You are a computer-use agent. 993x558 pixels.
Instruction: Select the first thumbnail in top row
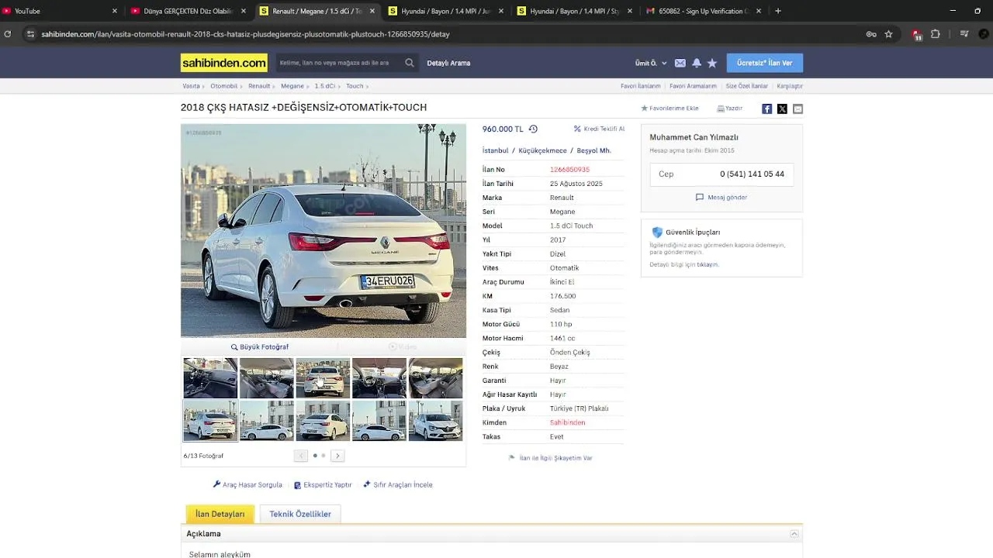[x=210, y=377]
